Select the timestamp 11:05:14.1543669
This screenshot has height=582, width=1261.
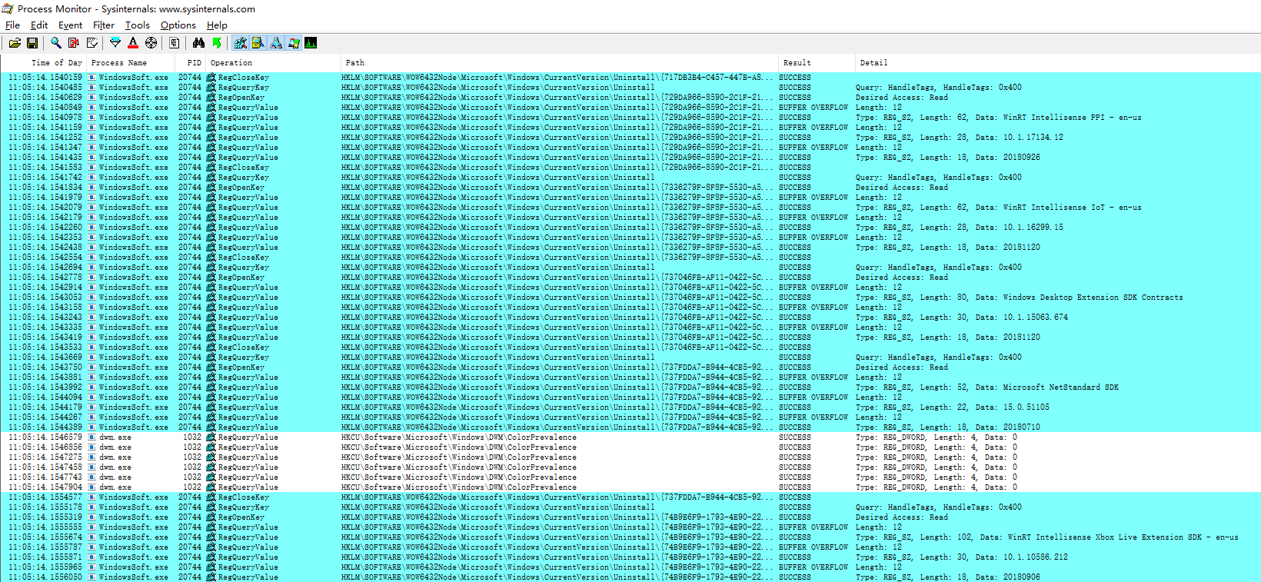point(45,358)
